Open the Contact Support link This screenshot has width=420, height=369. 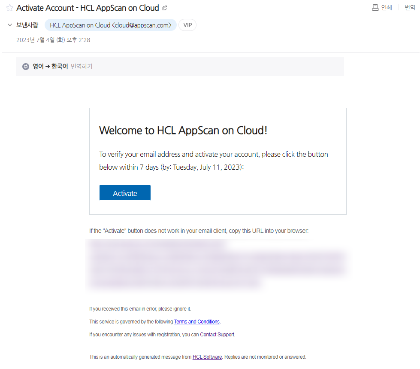point(217,334)
